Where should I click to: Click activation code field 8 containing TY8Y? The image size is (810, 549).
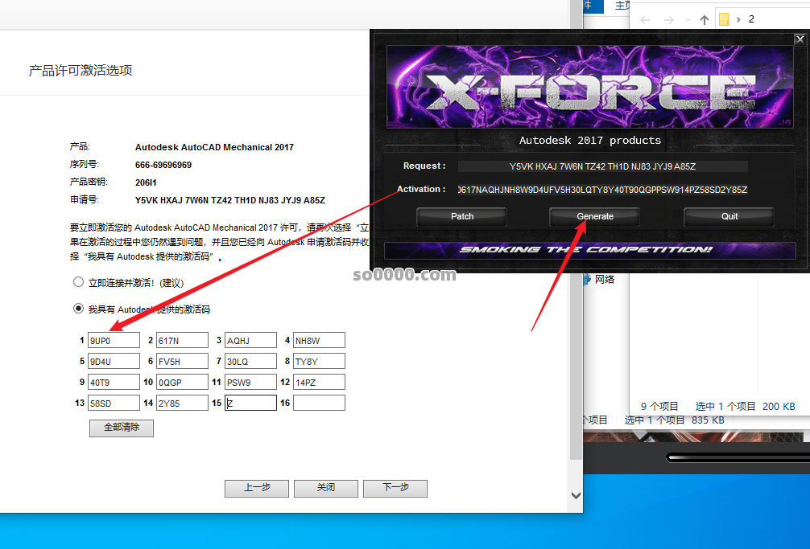pyautogui.click(x=319, y=362)
